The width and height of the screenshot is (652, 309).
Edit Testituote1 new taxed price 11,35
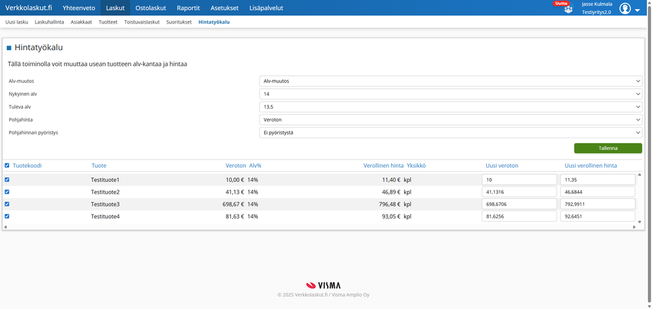point(598,180)
